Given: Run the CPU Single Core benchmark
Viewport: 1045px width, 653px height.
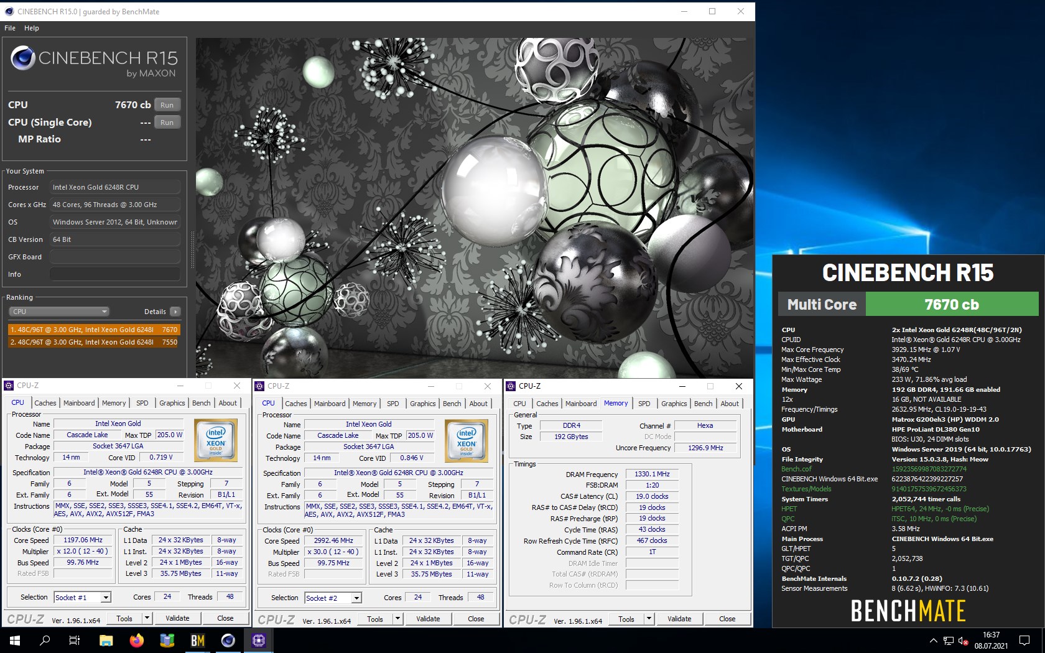Looking at the screenshot, I should pos(167,123).
